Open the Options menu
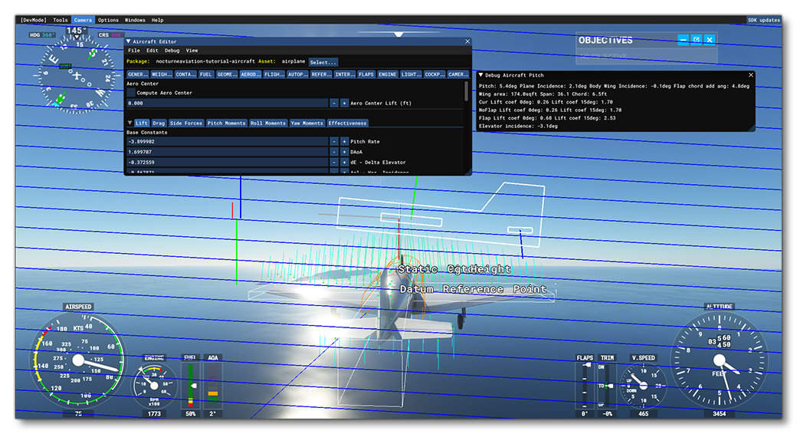Screen dimensions: 797x434 (108, 21)
